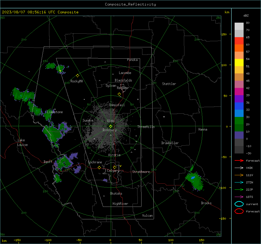
Task: Click the Lacombe label
Action: click(125, 73)
